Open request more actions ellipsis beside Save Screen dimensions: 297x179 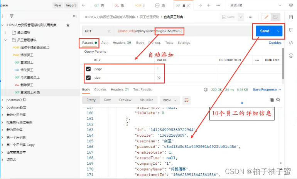point(251,17)
